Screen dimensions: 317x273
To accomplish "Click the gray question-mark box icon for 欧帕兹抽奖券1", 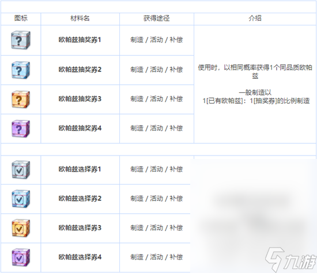I will 21,40.
